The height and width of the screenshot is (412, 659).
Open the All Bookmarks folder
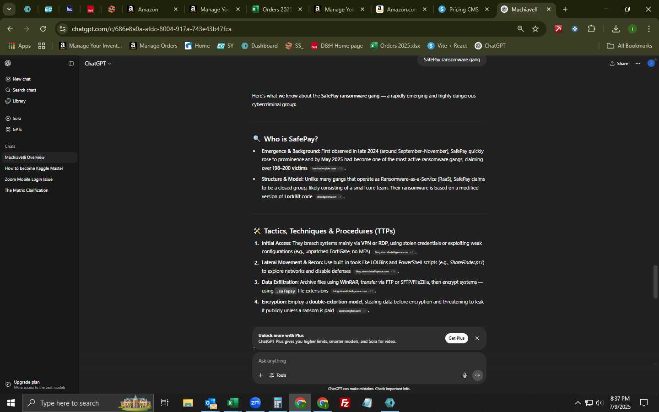click(x=629, y=46)
